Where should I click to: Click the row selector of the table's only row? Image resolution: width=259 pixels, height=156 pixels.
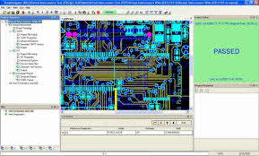tap(63, 132)
